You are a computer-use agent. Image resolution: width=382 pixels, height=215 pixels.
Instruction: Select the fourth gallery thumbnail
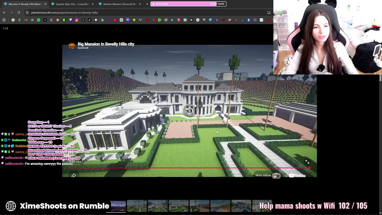pyautogui.click(x=178, y=206)
